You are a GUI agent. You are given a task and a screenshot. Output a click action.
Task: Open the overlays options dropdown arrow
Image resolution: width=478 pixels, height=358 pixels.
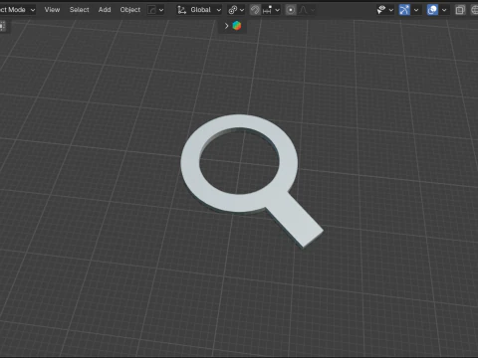[444, 10]
